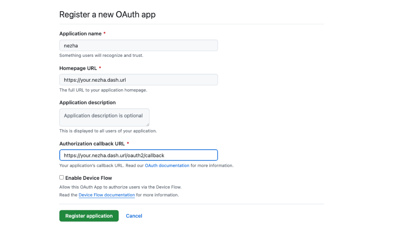
Task: Open the OAuth documentation link
Action: [167, 166]
